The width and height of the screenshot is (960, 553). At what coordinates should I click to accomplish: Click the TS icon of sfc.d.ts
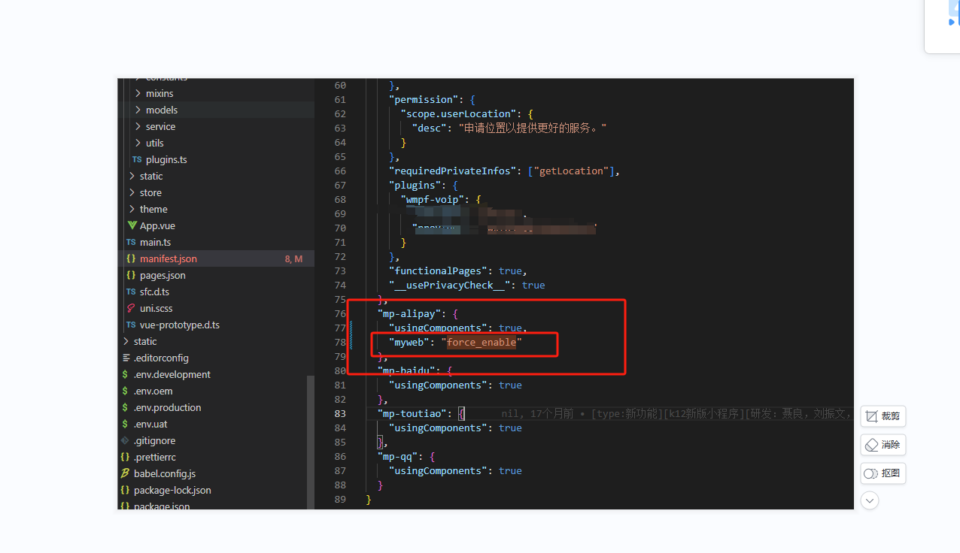click(x=131, y=292)
